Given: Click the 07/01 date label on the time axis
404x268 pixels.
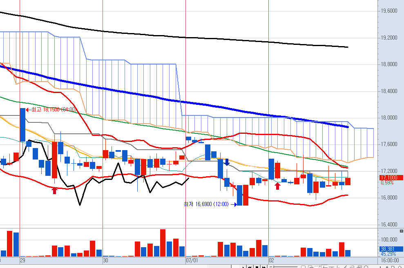Looking at the screenshot, I should [x=192, y=260].
